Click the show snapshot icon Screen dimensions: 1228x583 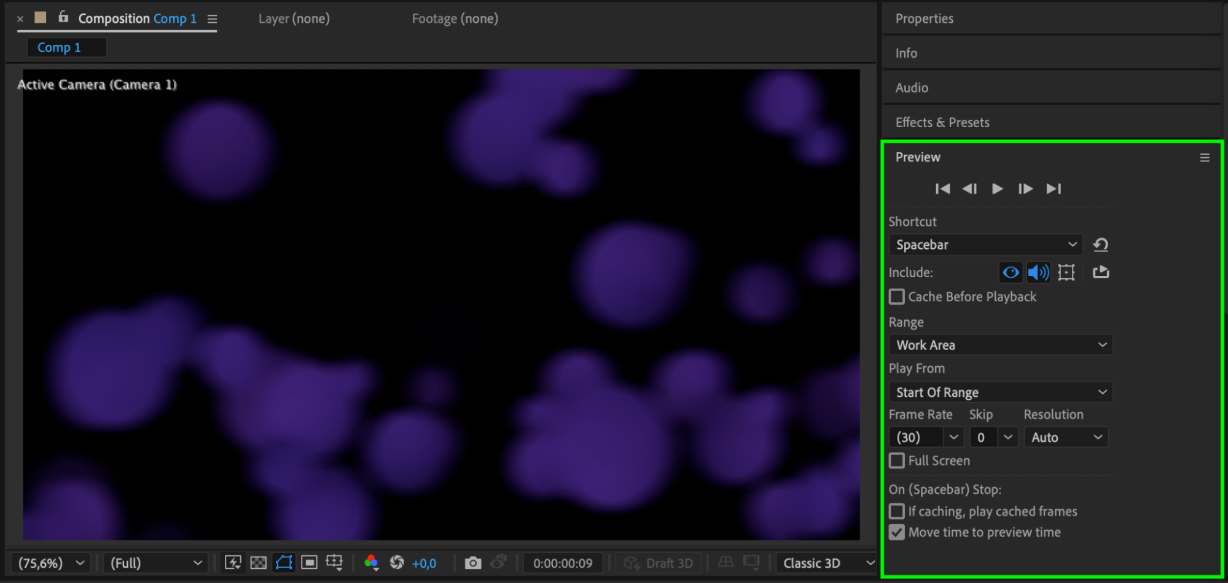click(x=498, y=562)
